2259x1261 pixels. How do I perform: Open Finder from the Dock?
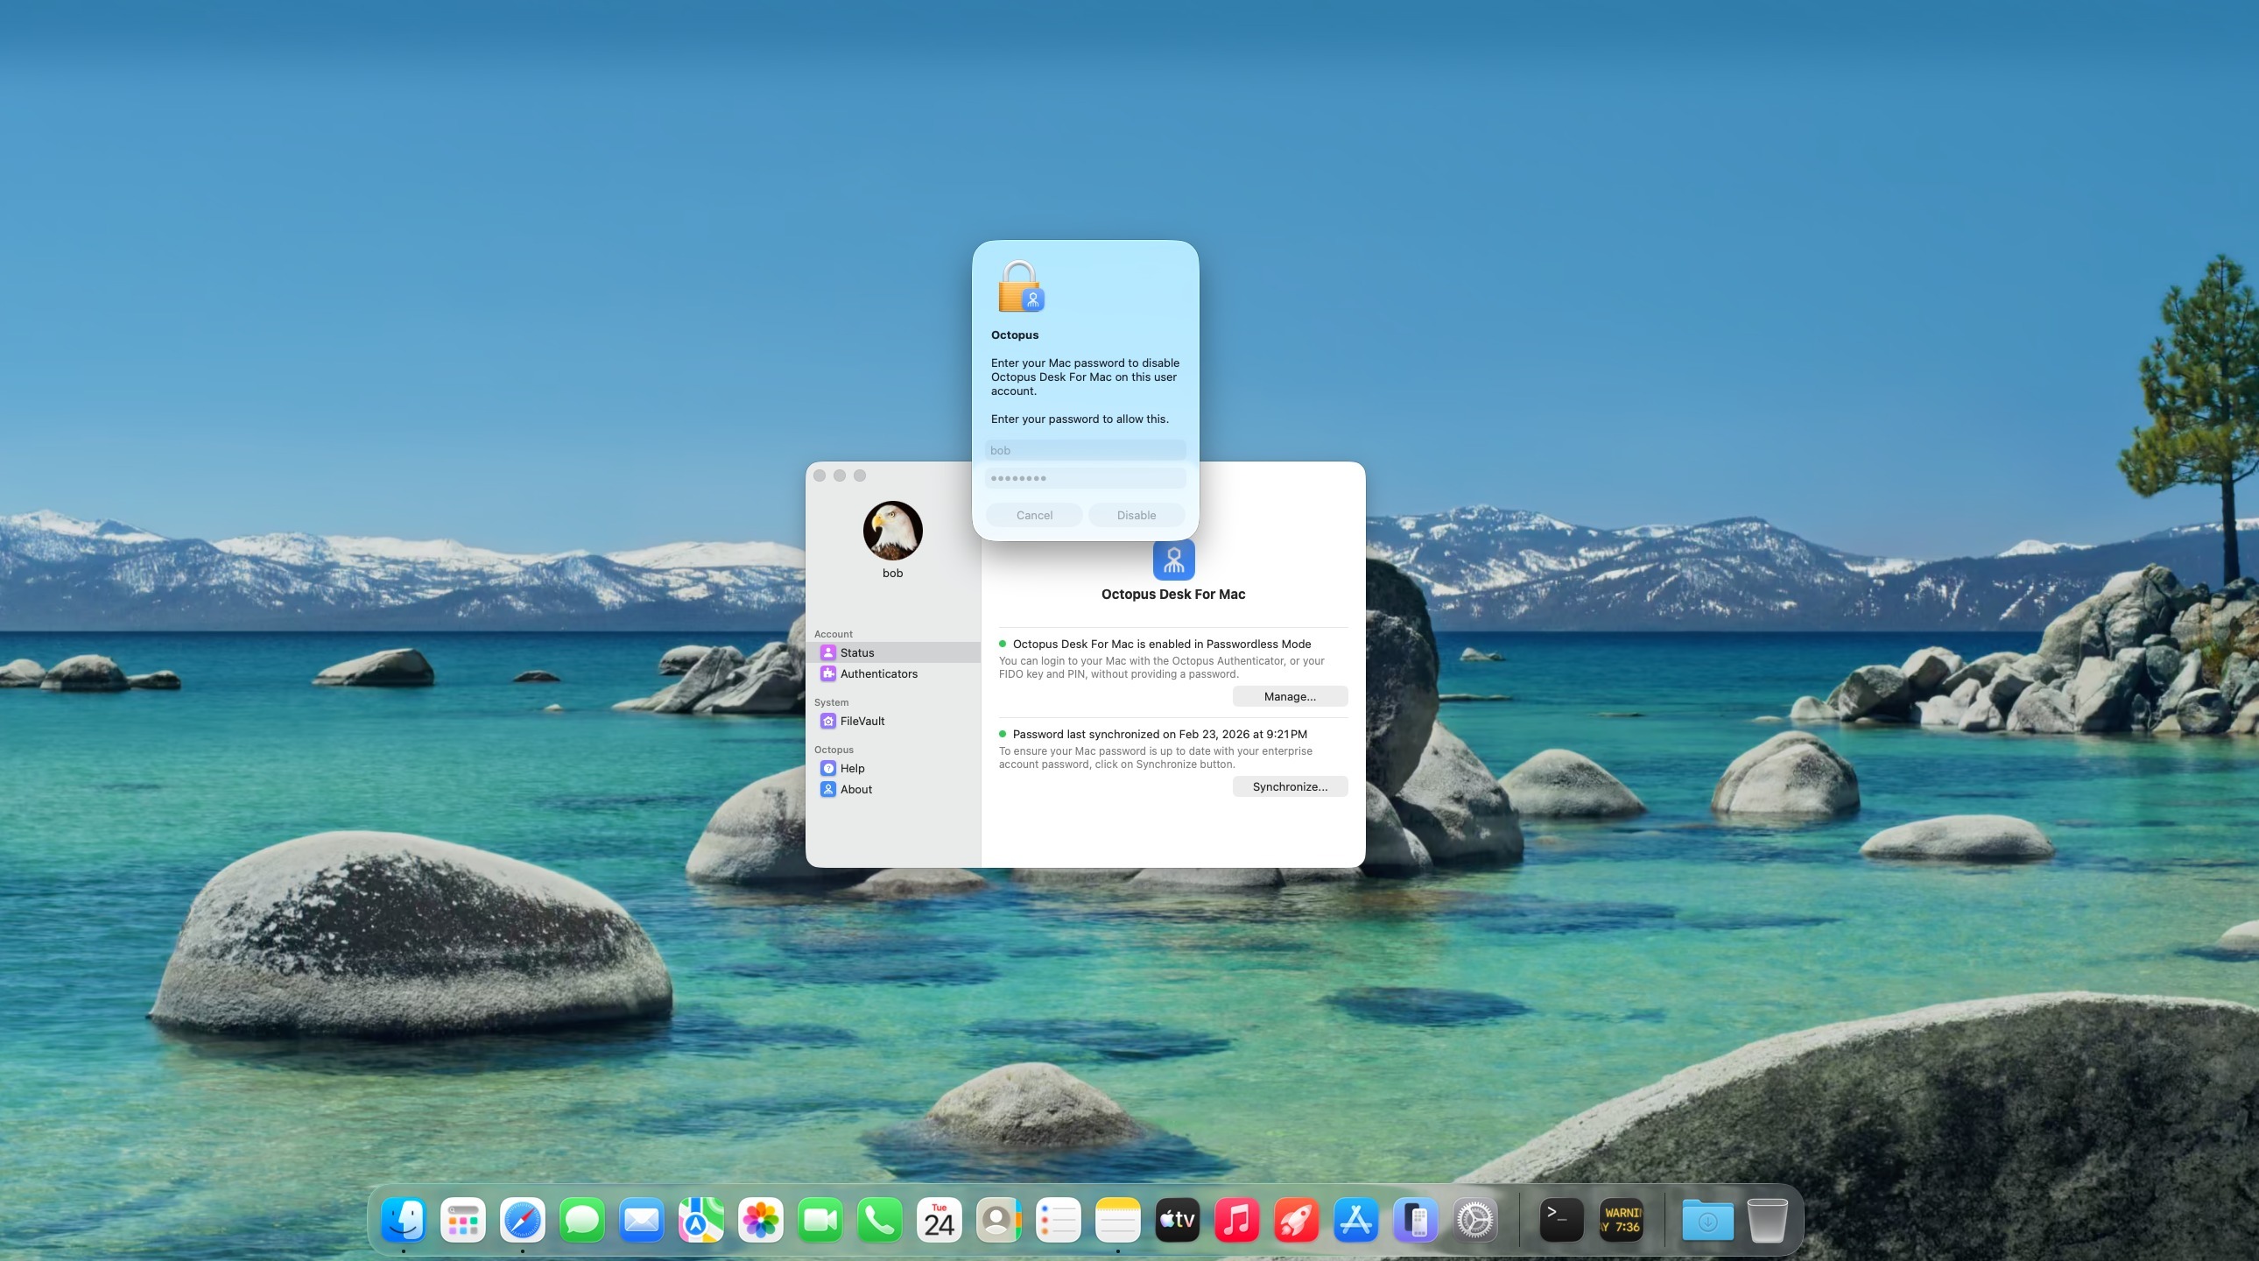click(x=404, y=1220)
